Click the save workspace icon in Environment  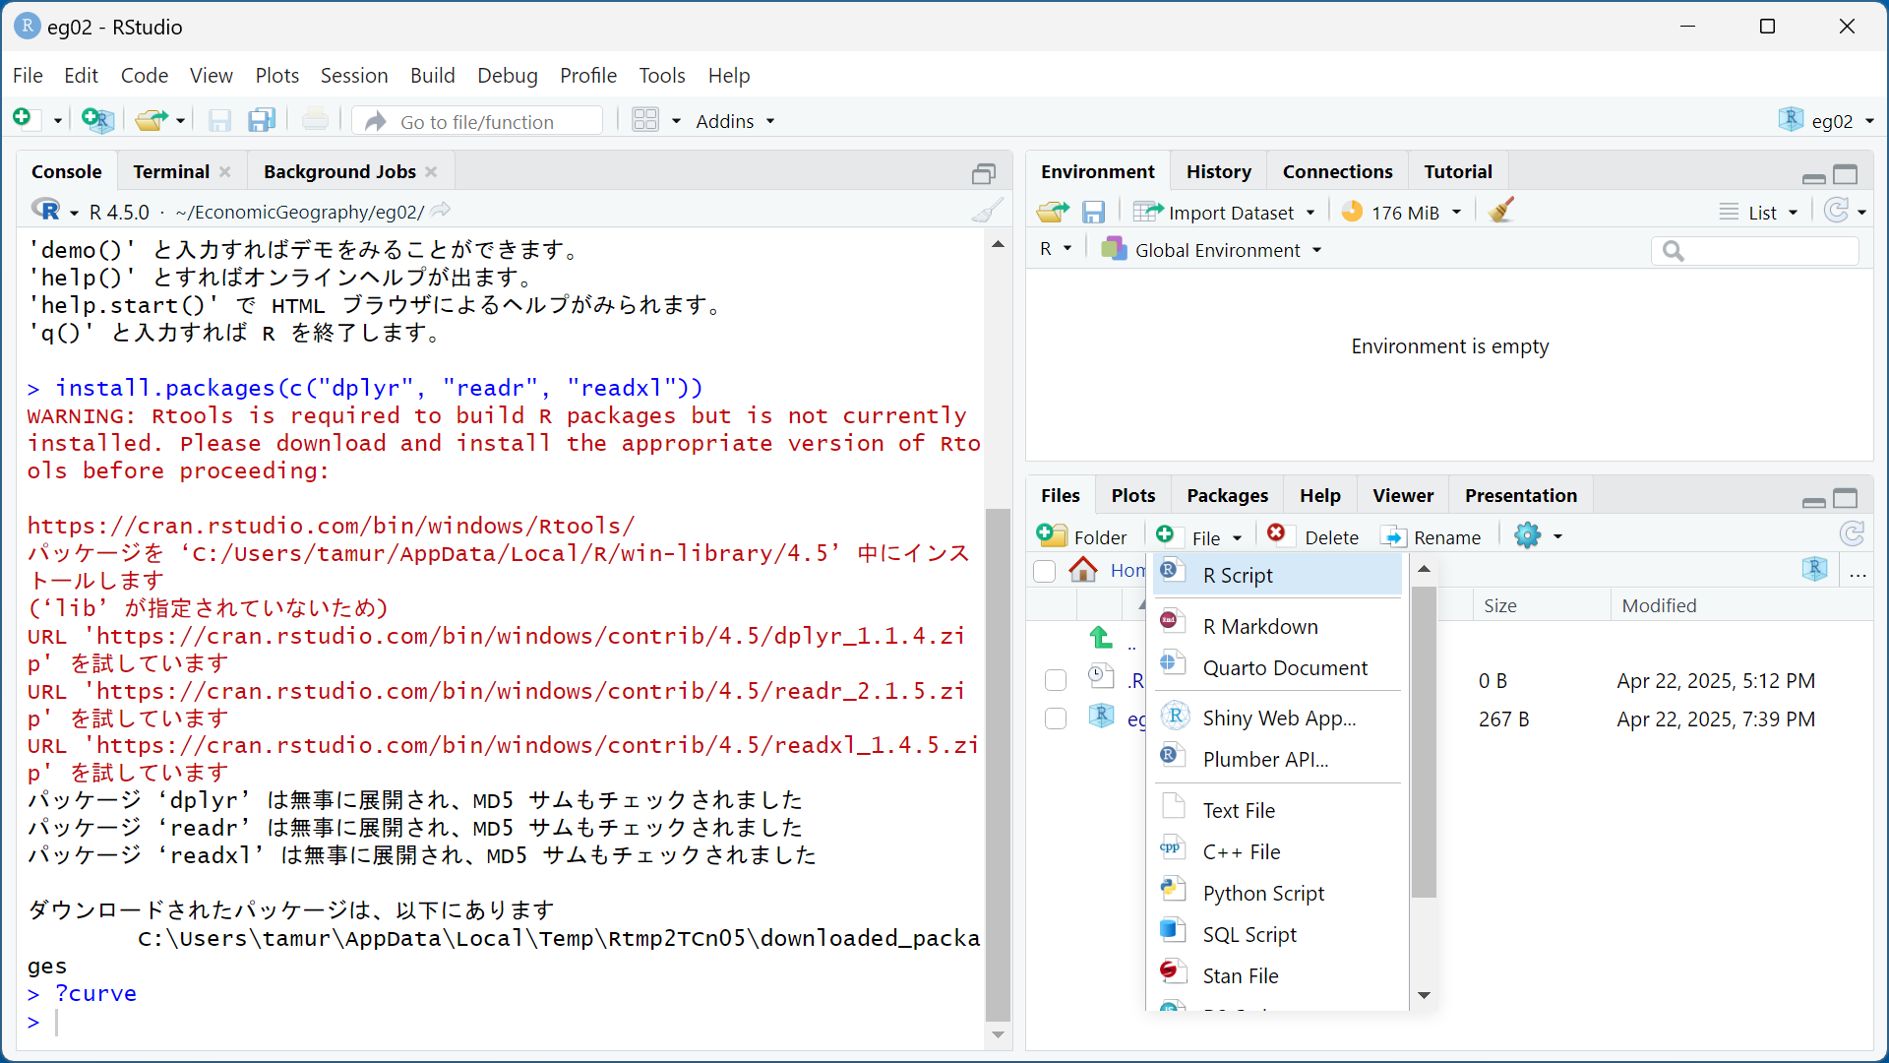coord(1093,212)
